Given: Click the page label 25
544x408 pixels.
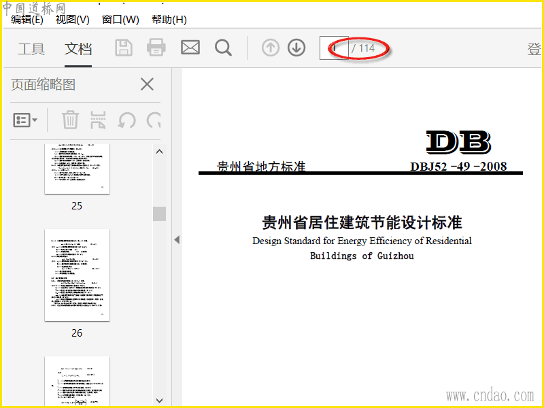Looking at the screenshot, I should click(77, 206).
